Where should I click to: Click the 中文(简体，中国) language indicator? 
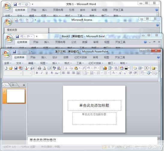point(51,147)
